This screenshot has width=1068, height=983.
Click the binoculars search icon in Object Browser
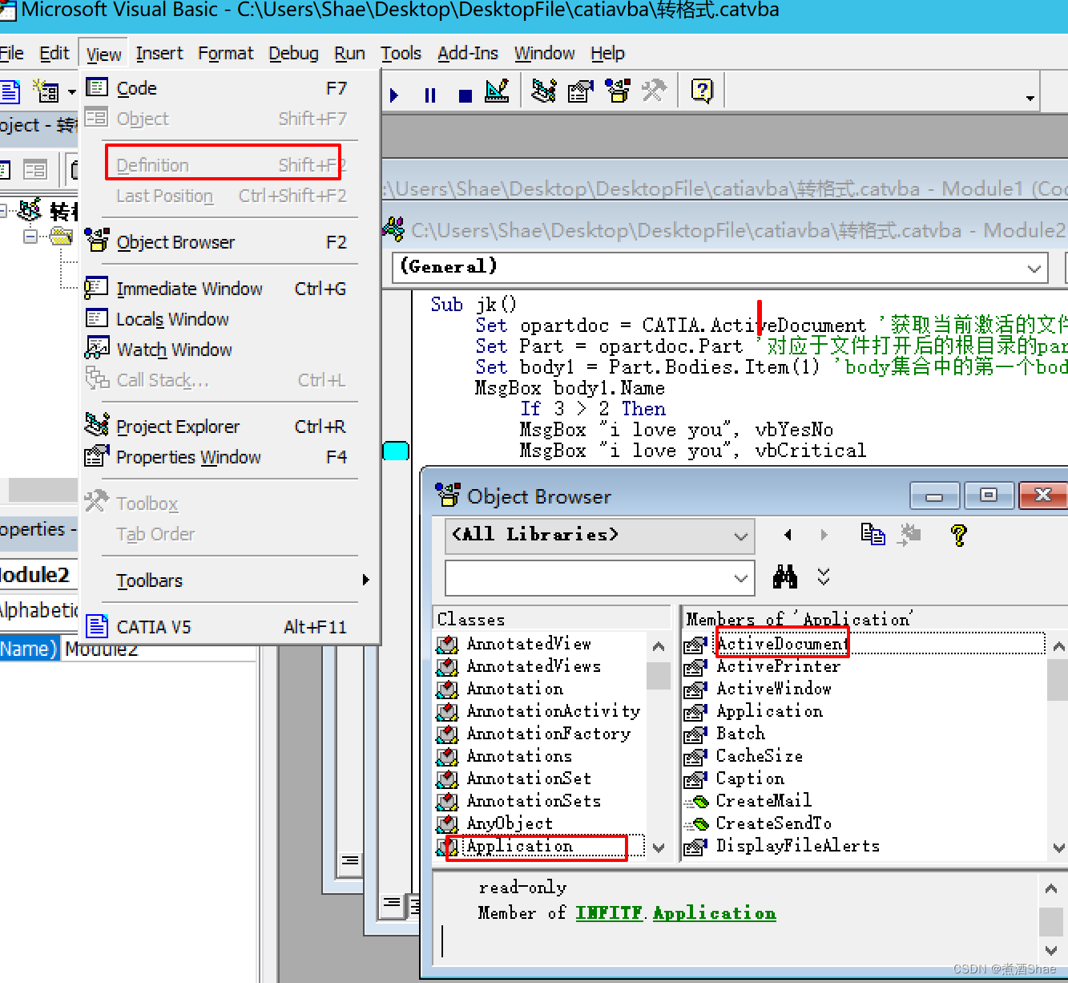[x=784, y=576]
